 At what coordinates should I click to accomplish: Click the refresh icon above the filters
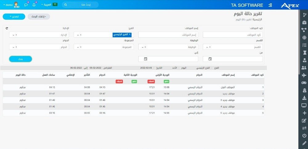coord(7,28)
